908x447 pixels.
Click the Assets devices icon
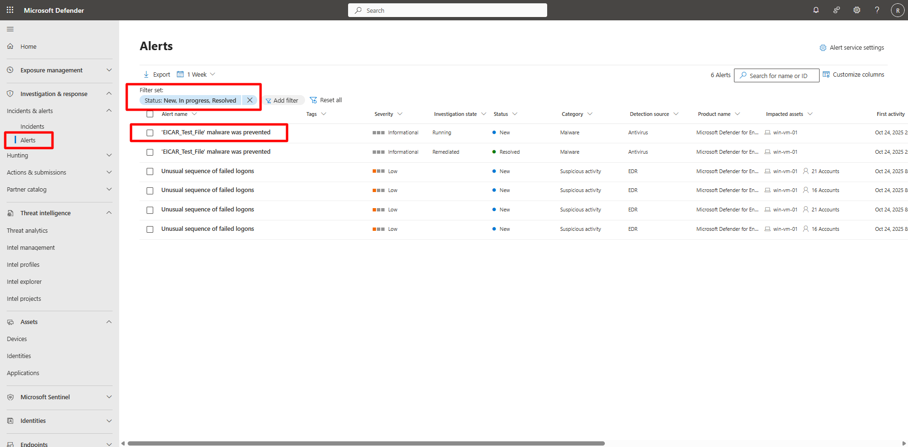coord(10,322)
